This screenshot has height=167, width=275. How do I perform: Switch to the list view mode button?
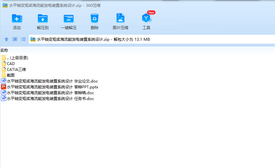[23, 39]
